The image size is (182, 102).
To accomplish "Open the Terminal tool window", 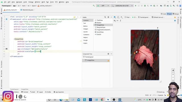I will point(25,92).
